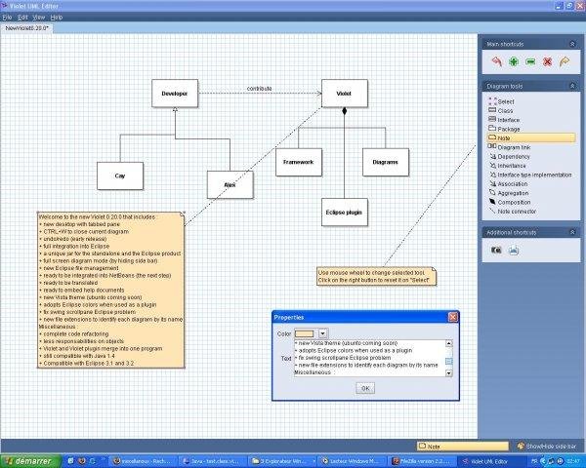Viewport: 586px width, 468px height.
Task: Click Text scrollbar up arrow in Properties
Action: click(449, 343)
